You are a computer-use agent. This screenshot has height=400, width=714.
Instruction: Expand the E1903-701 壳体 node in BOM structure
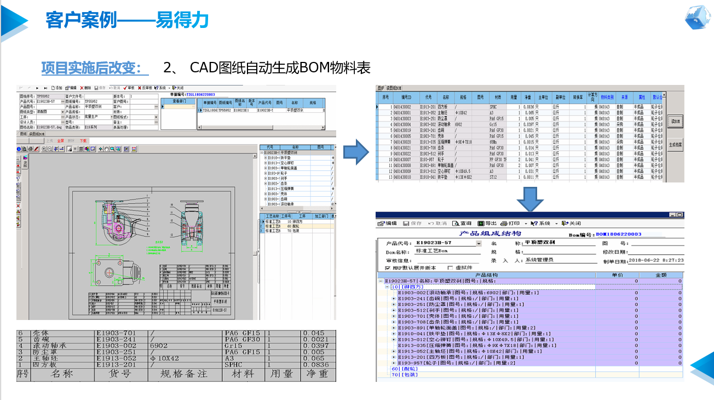[394, 316]
